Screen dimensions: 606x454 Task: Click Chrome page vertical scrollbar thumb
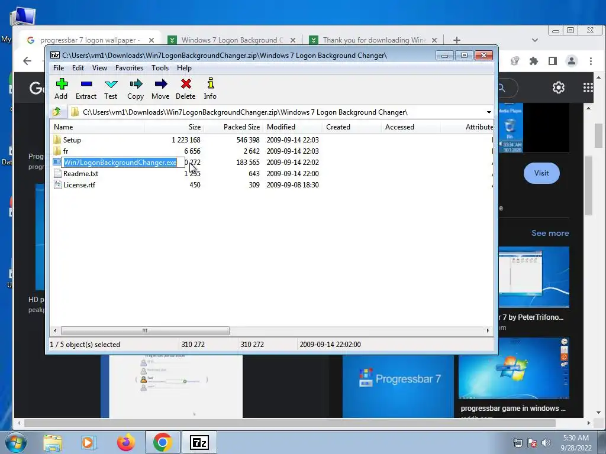pos(599,135)
